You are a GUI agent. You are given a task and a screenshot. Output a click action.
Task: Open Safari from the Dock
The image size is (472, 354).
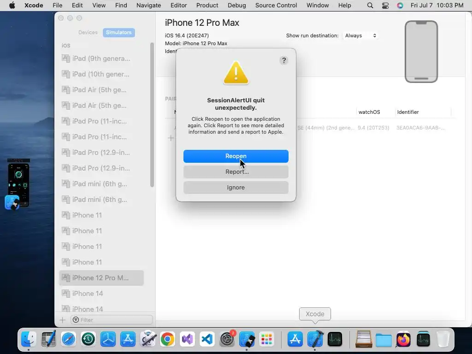click(68, 339)
